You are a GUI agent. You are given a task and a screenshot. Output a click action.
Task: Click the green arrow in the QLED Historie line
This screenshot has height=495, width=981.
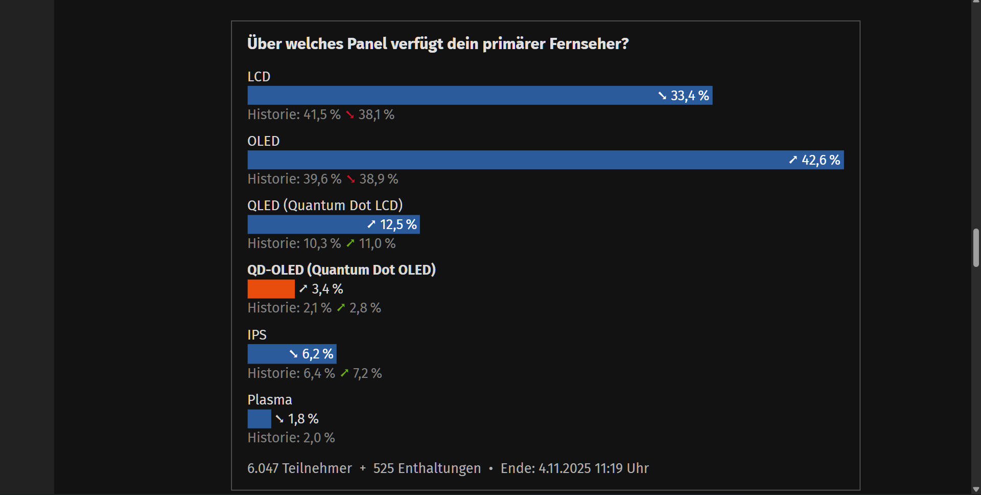coord(351,244)
